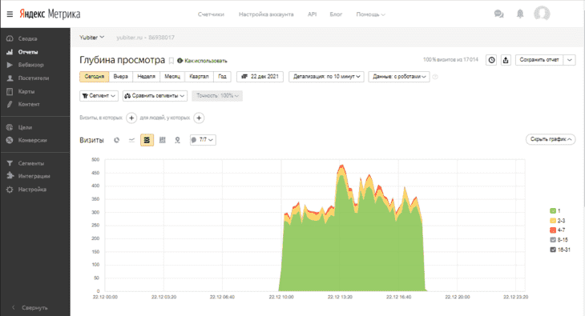Open the hamburger menu next to Яндекс Метрика
Viewport: 585px width, 316px height.
pyautogui.click(x=10, y=14)
